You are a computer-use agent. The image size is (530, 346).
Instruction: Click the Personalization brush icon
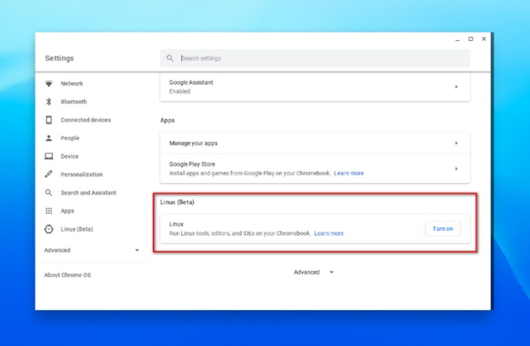(x=49, y=174)
